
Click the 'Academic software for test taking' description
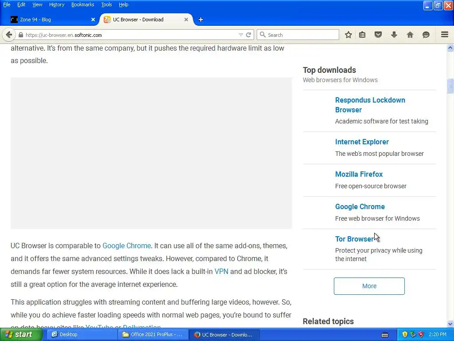(x=382, y=121)
